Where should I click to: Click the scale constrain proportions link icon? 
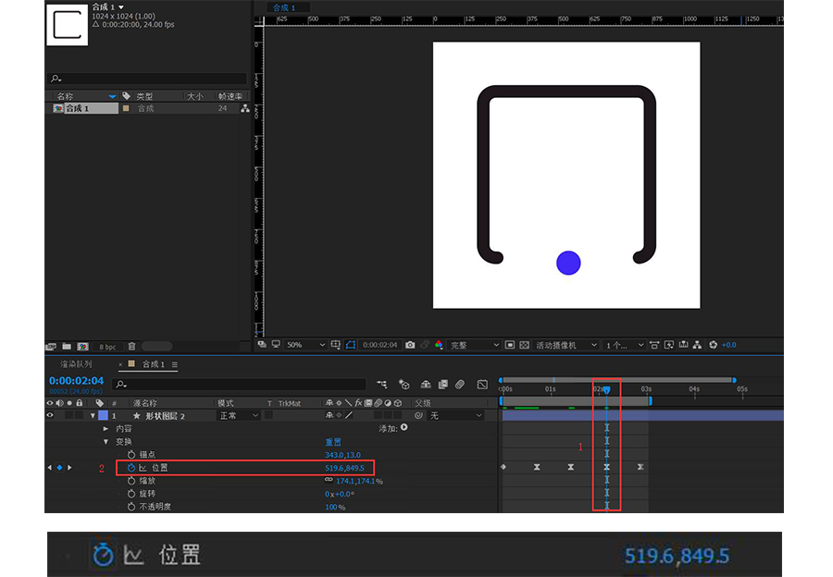pyautogui.click(x=329, y=481)
